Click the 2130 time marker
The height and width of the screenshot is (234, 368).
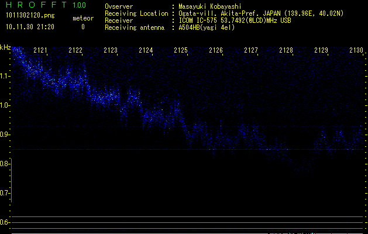coord(356,50)
